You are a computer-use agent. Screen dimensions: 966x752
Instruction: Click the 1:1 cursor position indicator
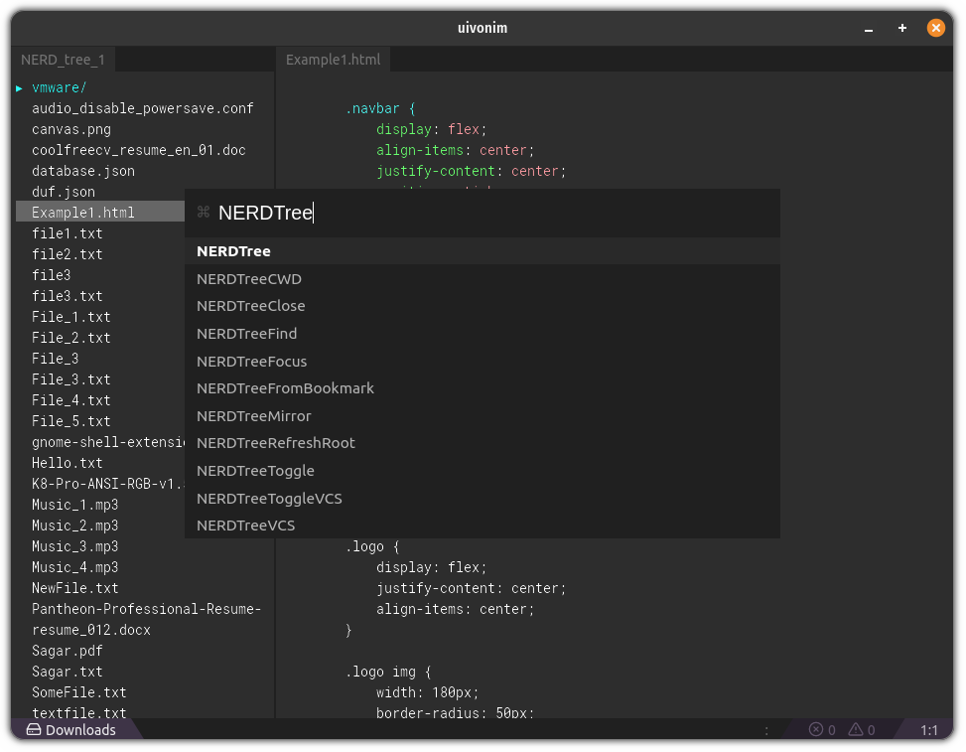(929, 730)
